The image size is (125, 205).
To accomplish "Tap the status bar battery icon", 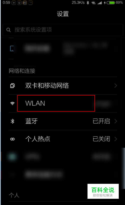I will (111, 2).
